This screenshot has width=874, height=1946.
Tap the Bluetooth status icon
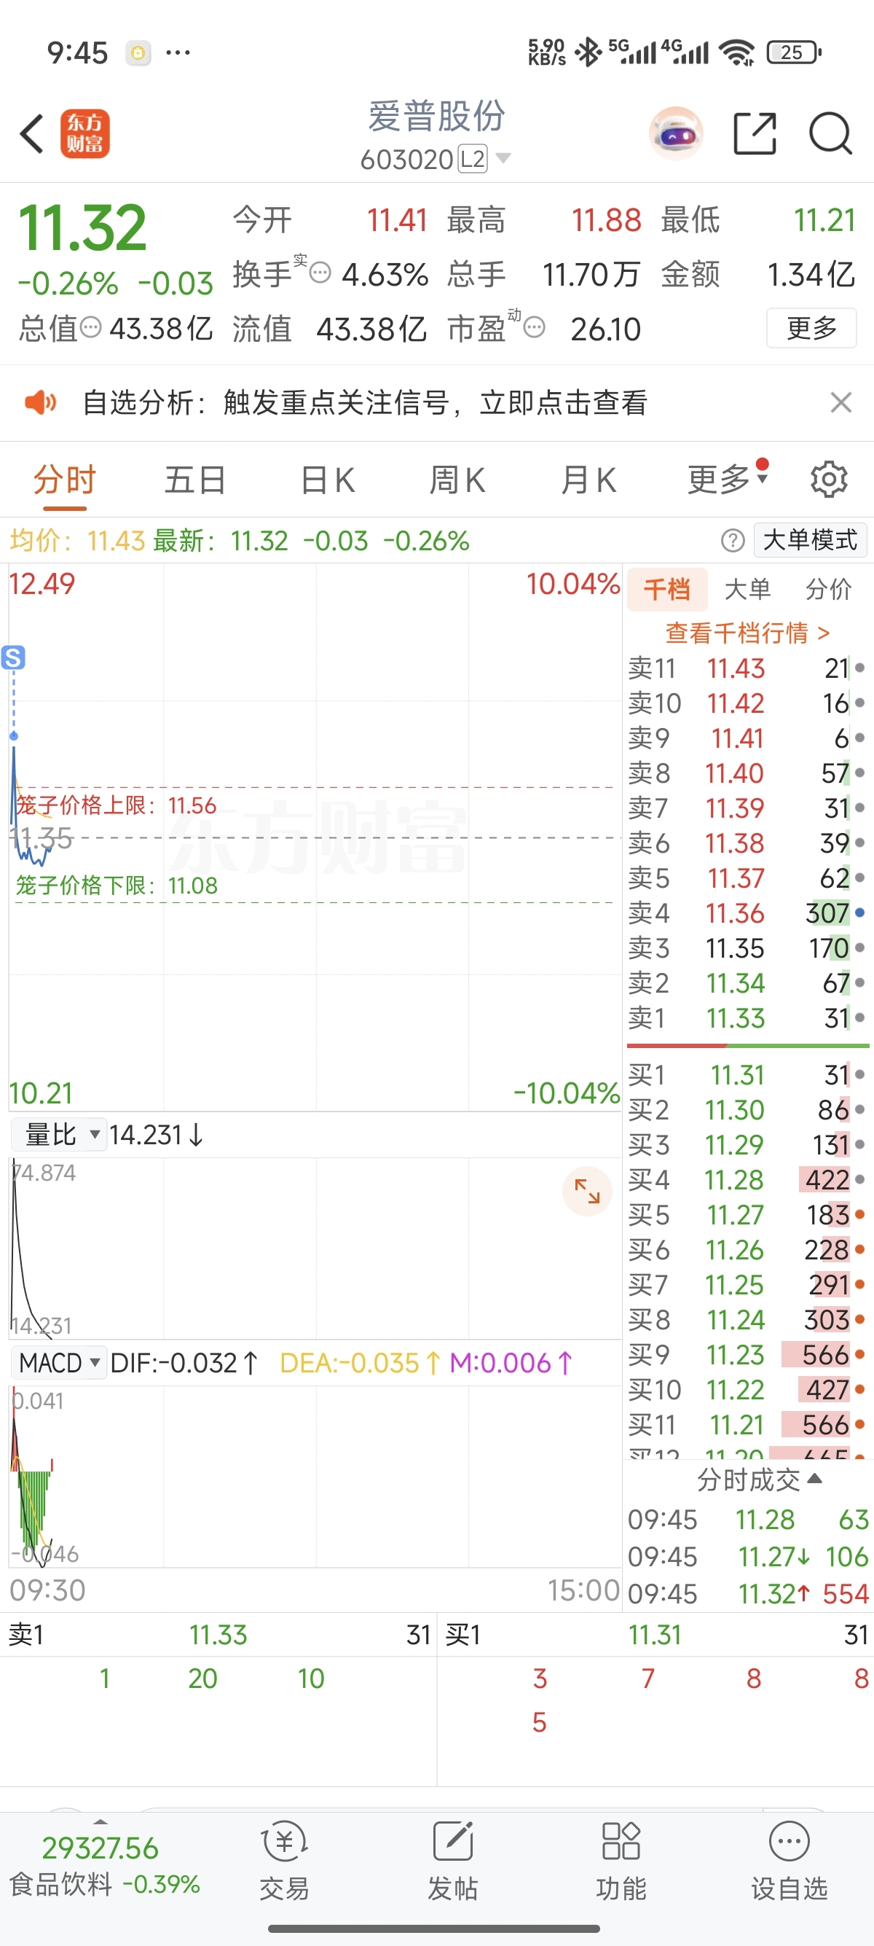pos(588,52)
